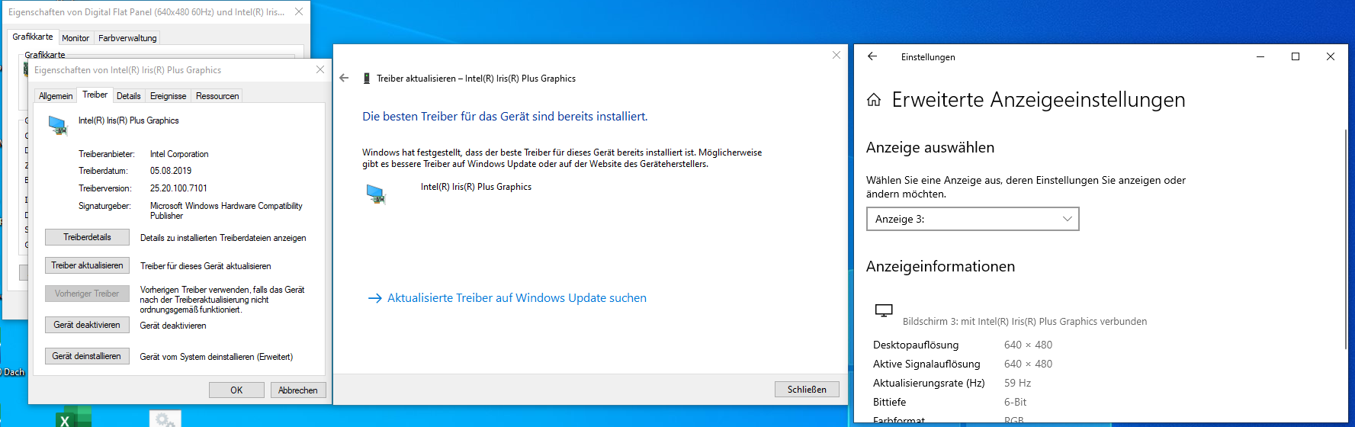
Task: Click the 59 Hz refresh rate value
Action: tap(1017, 383)
